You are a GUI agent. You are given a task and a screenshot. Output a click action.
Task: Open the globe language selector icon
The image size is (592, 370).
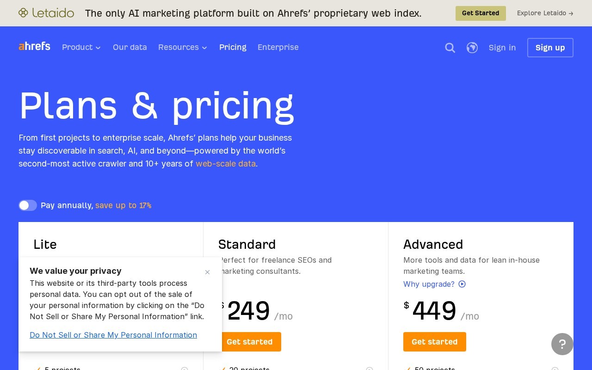(x=472, y=48)
